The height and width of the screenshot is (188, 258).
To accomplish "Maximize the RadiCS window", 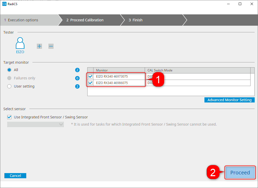I will 240,4.
